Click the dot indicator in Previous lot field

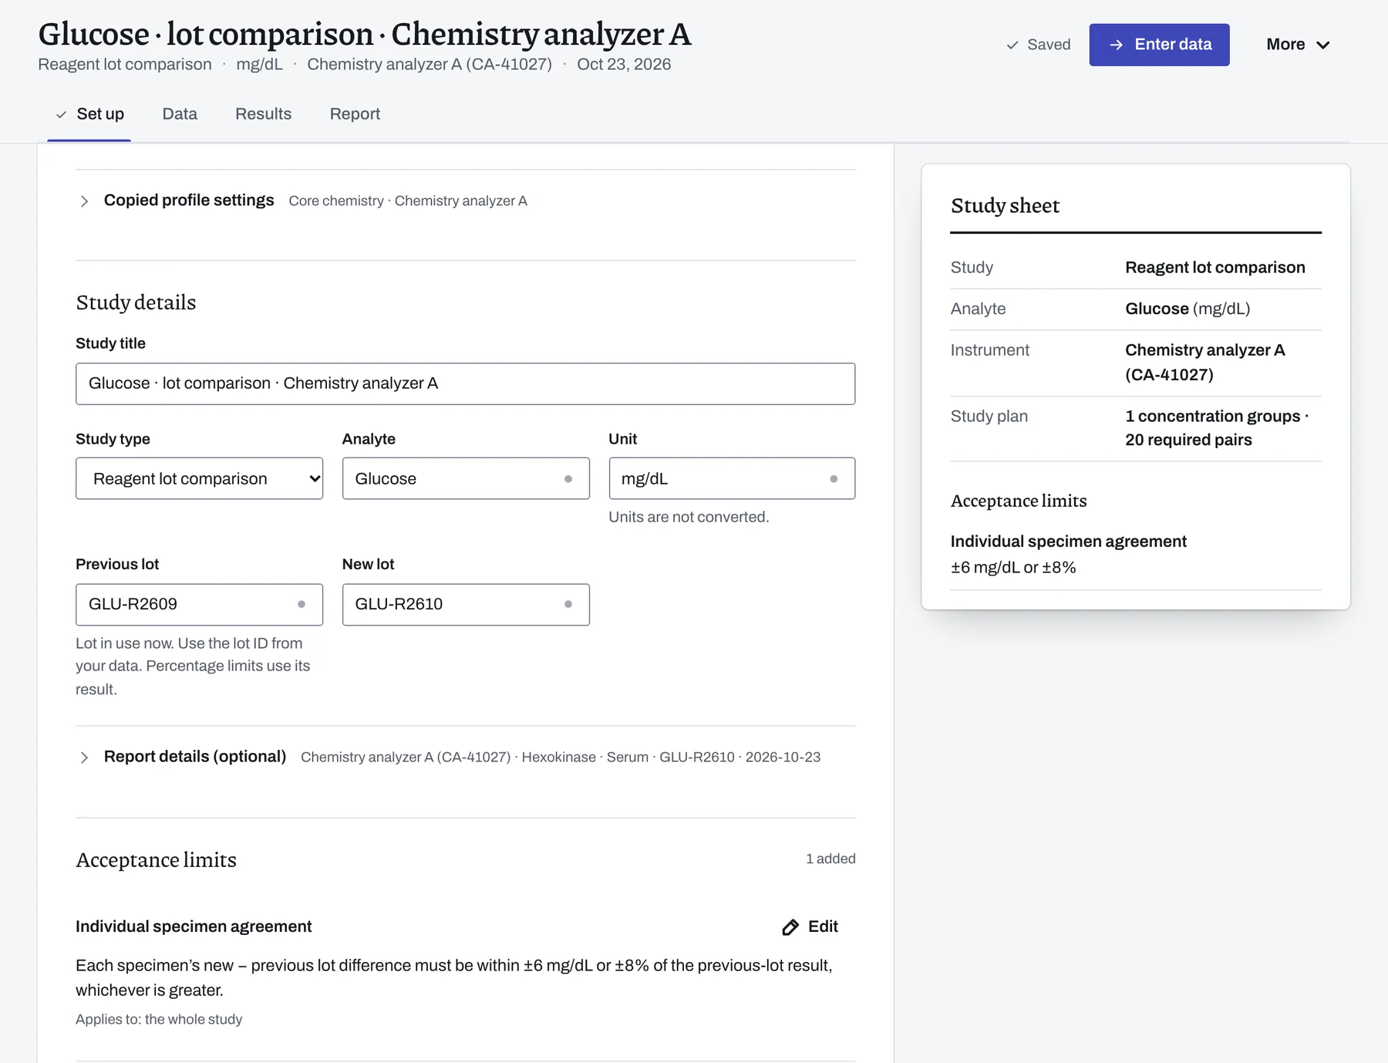coord(302,604)
